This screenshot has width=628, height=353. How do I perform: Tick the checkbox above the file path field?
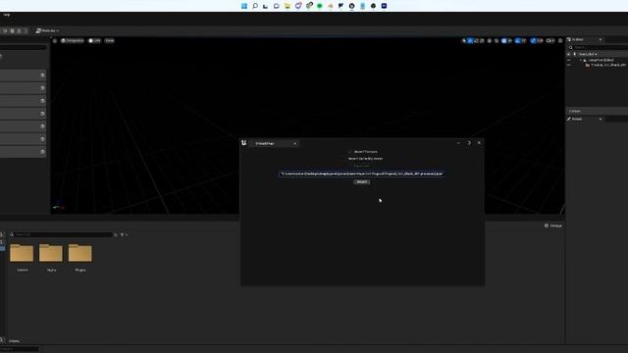(x=349, y=152)
